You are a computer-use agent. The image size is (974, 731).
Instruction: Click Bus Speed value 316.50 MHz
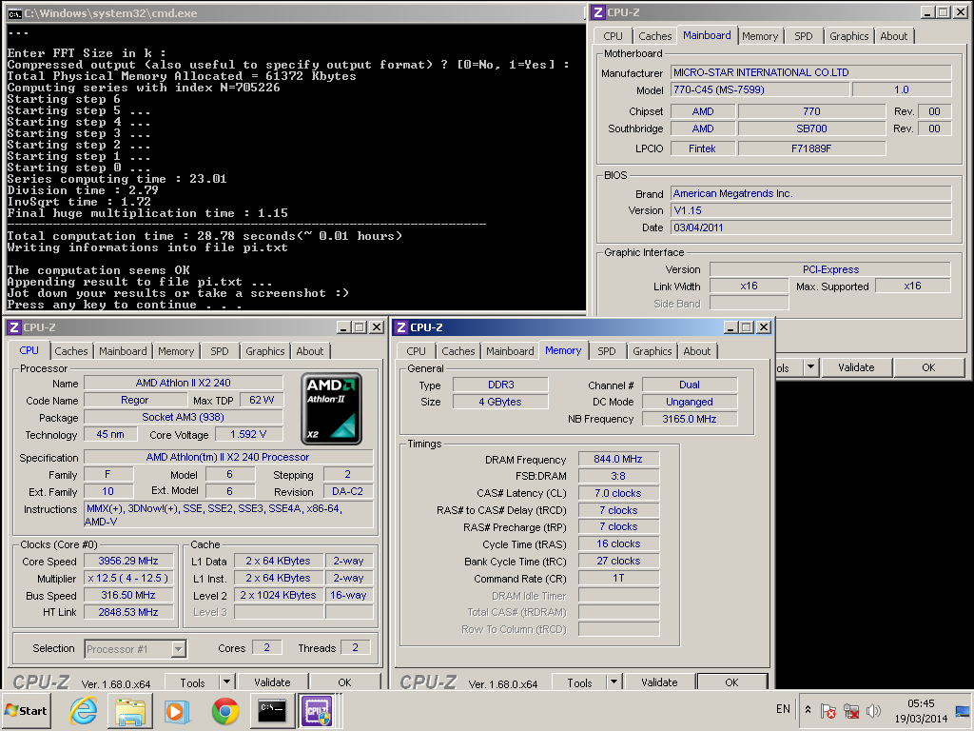pos(128,595)
